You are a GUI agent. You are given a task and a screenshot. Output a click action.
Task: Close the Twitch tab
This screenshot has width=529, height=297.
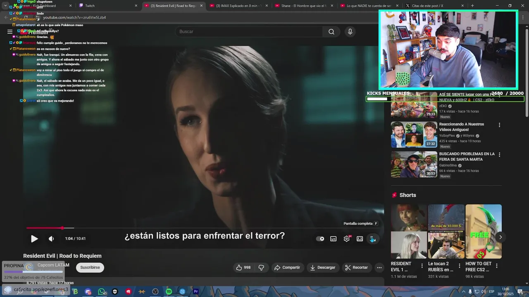(136, 6)
